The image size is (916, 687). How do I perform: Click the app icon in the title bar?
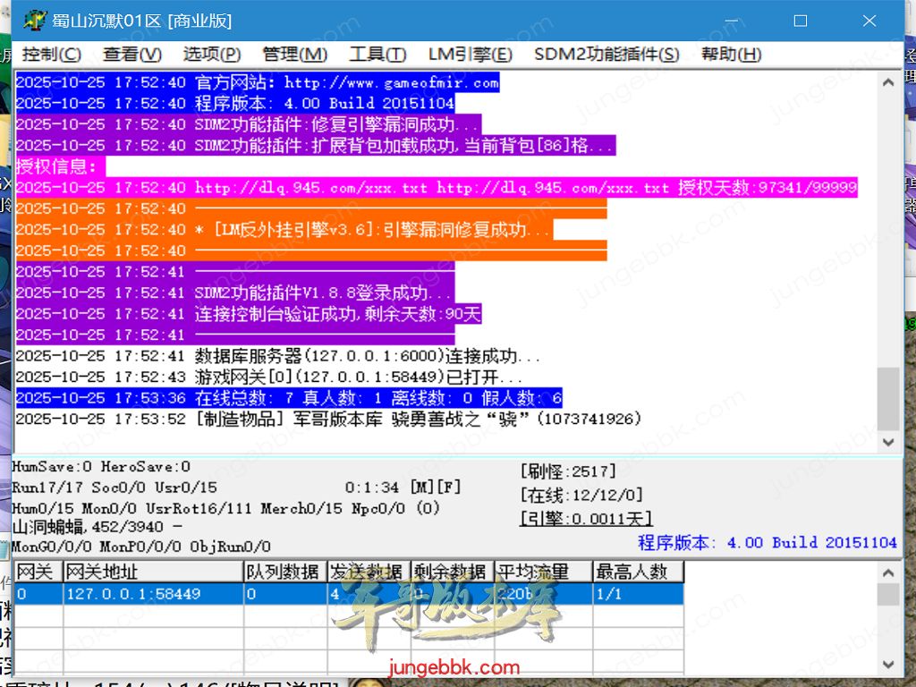[x=34, y=20]
